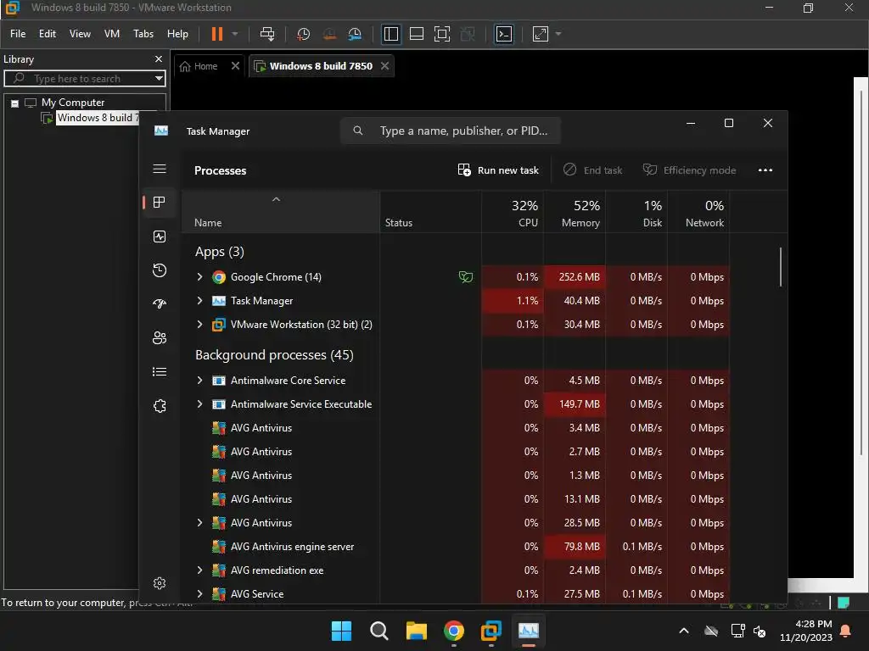Screen dimensions: 869x651
Task: Click VMware stretch guest display icon
Action: point(541,34)
